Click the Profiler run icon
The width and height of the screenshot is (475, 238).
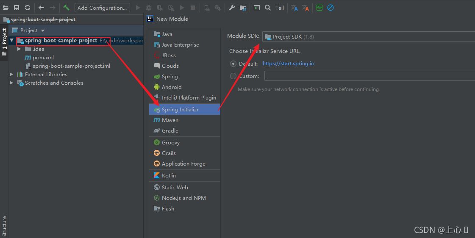point(171,8)
